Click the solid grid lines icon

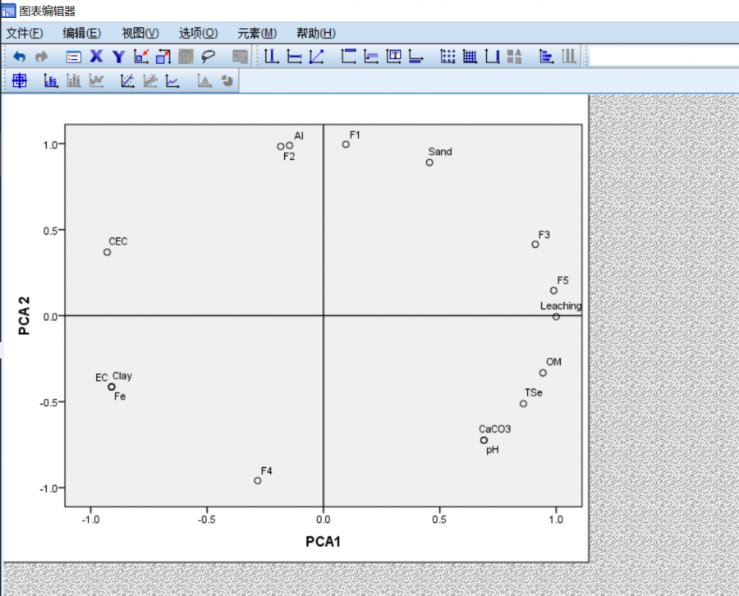pyautogui.click(x=470, y=57)
